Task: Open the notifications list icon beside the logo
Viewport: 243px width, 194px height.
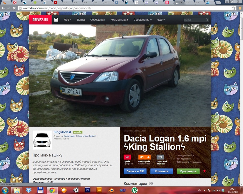Action: (56, 20)
